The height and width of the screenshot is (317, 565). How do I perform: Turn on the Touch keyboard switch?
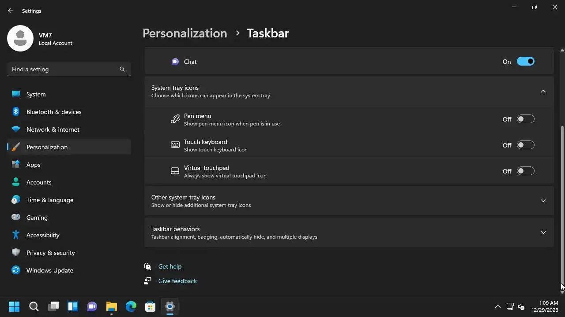525,145
